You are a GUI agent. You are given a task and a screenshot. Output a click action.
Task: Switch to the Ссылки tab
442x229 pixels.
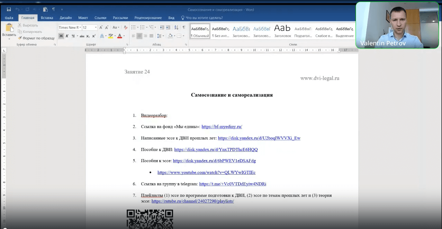tap(100, 18)
